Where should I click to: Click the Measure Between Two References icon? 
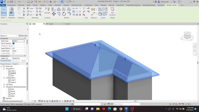(93, 14)
